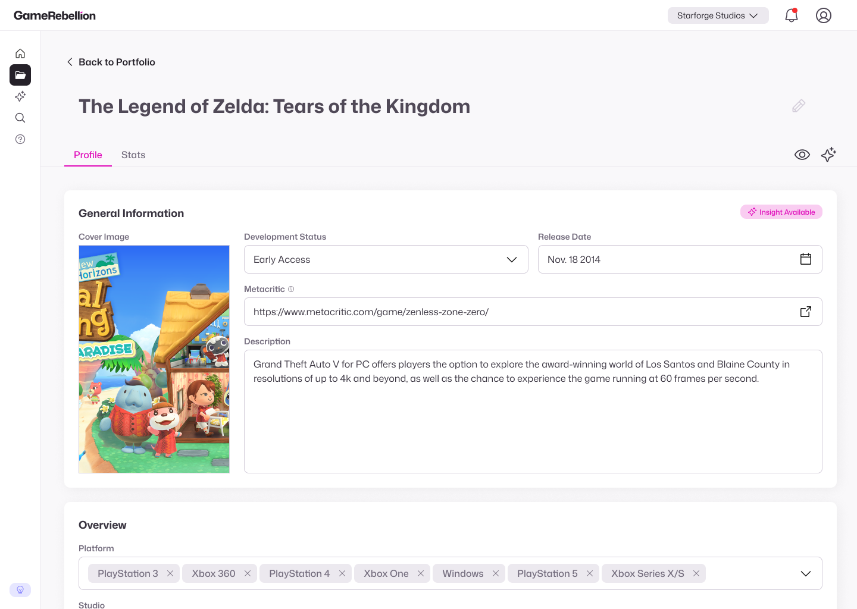Open the AI sparkles icon in sidebar
The image size is (857, 609).
click(20, 96)
